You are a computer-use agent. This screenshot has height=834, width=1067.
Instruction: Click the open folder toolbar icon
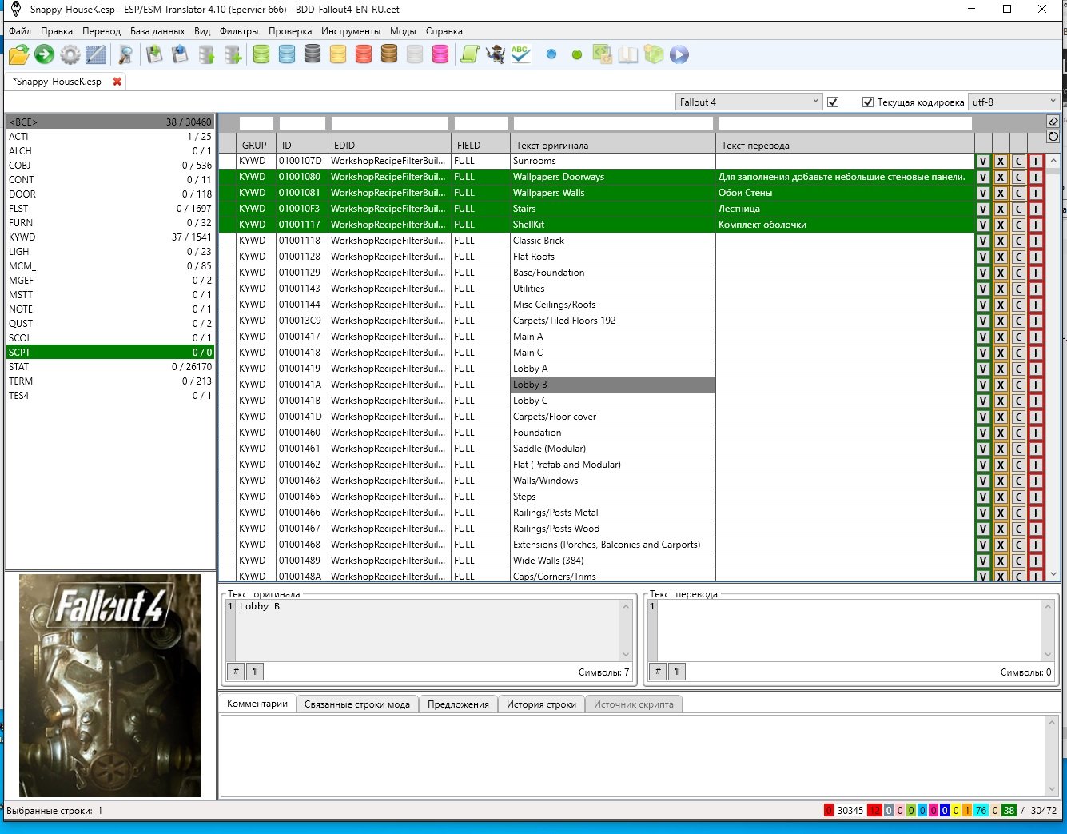[x=19, y=54]
